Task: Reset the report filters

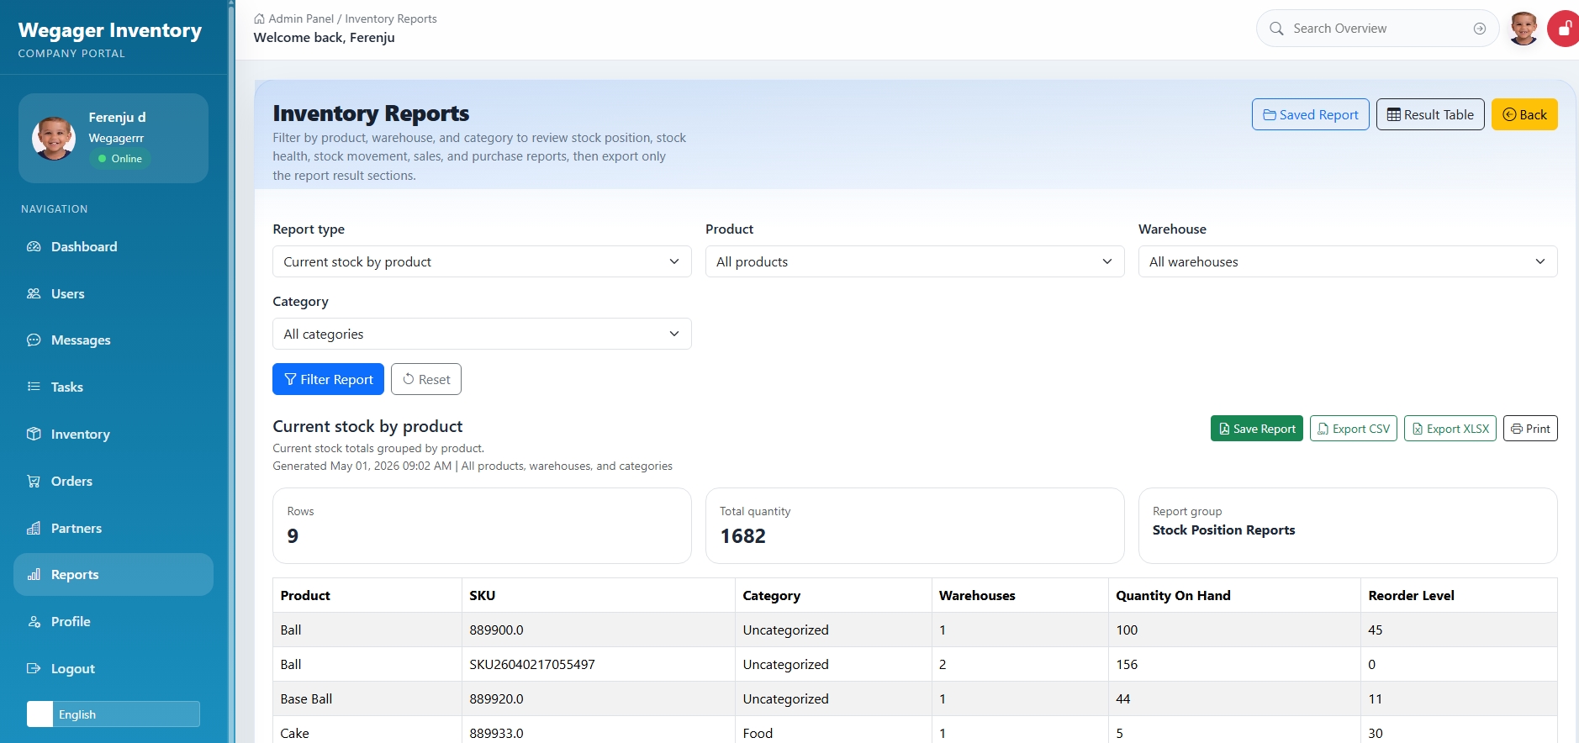Action: [x=426, y=379]
